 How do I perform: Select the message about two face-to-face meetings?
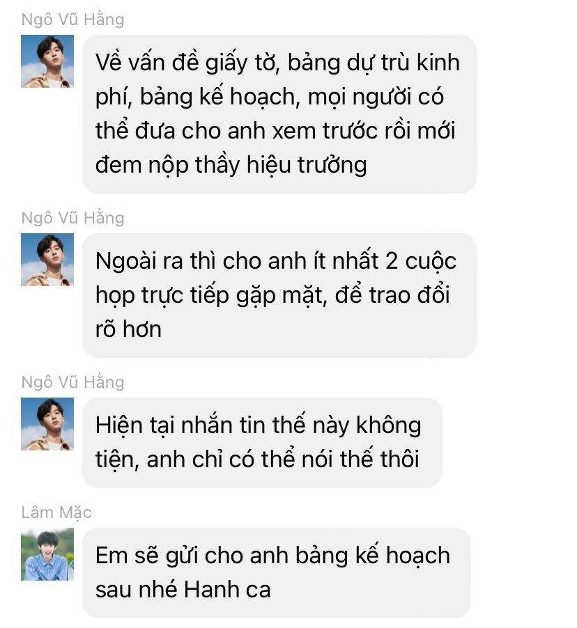279,296
